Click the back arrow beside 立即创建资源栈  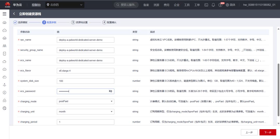click(14, 14)
